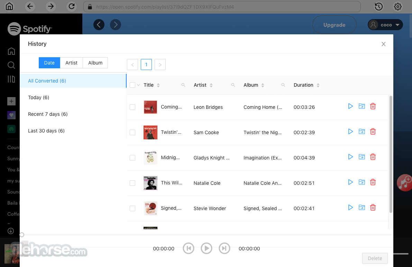Go to page 1 in pagination
Viewport: 412px width, 267px height.
click(x=146, y=64)
